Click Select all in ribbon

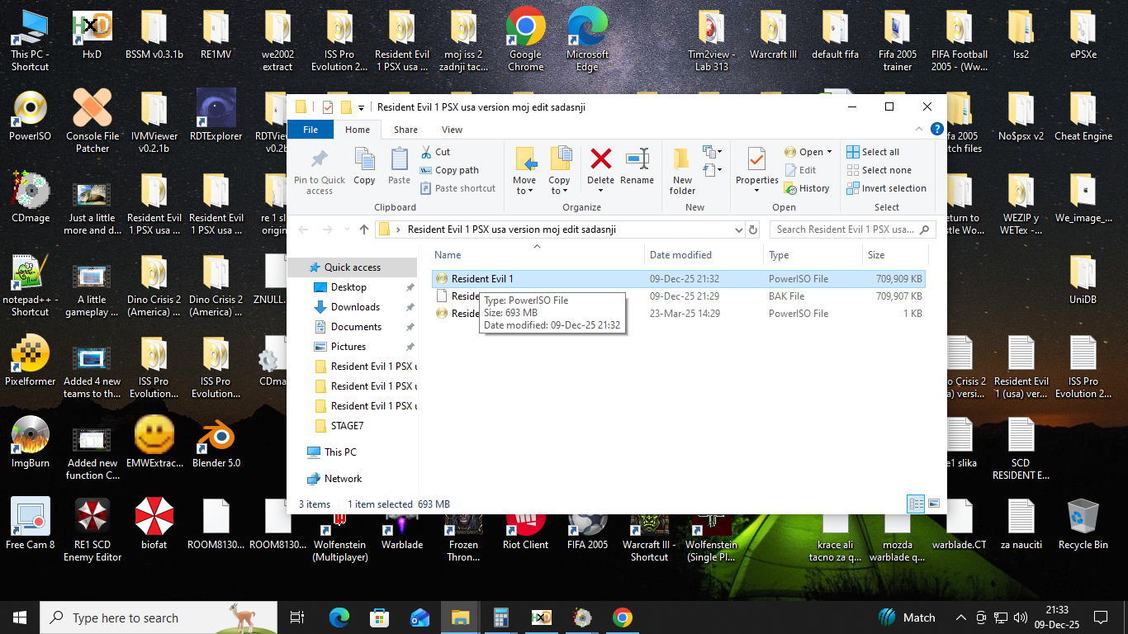point(873,152)
